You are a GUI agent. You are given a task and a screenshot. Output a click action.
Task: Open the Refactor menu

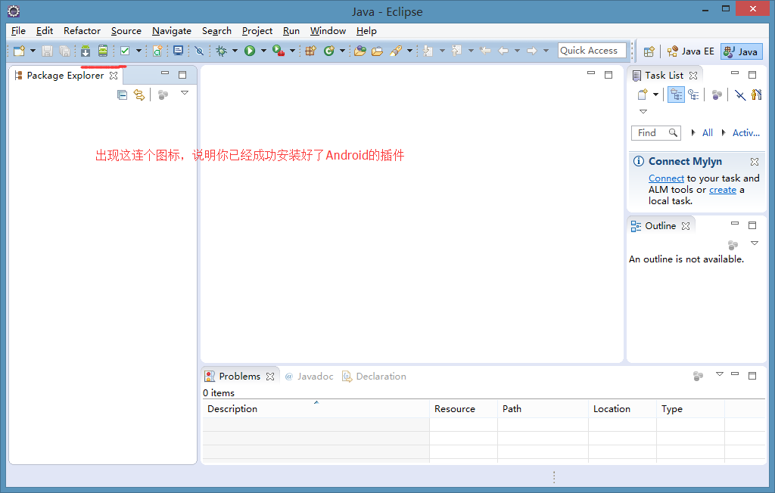[82, 31]
